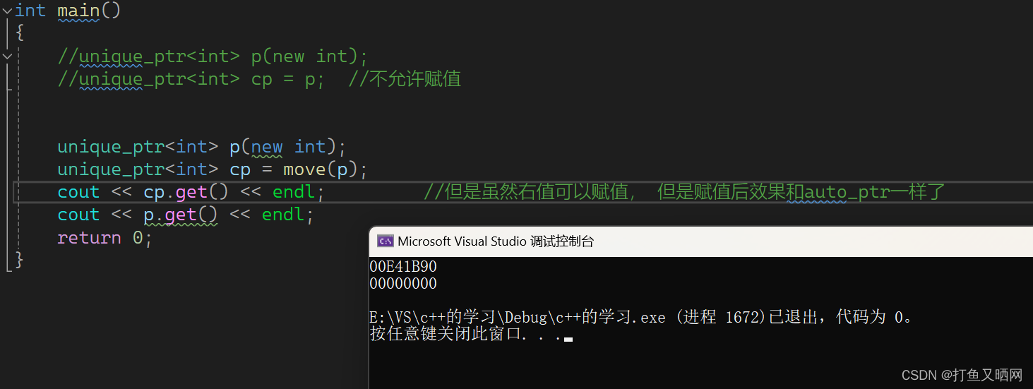
Task: Collapse the main() function fold arrow
Action: pyautogui.click(x=6, y=11)
